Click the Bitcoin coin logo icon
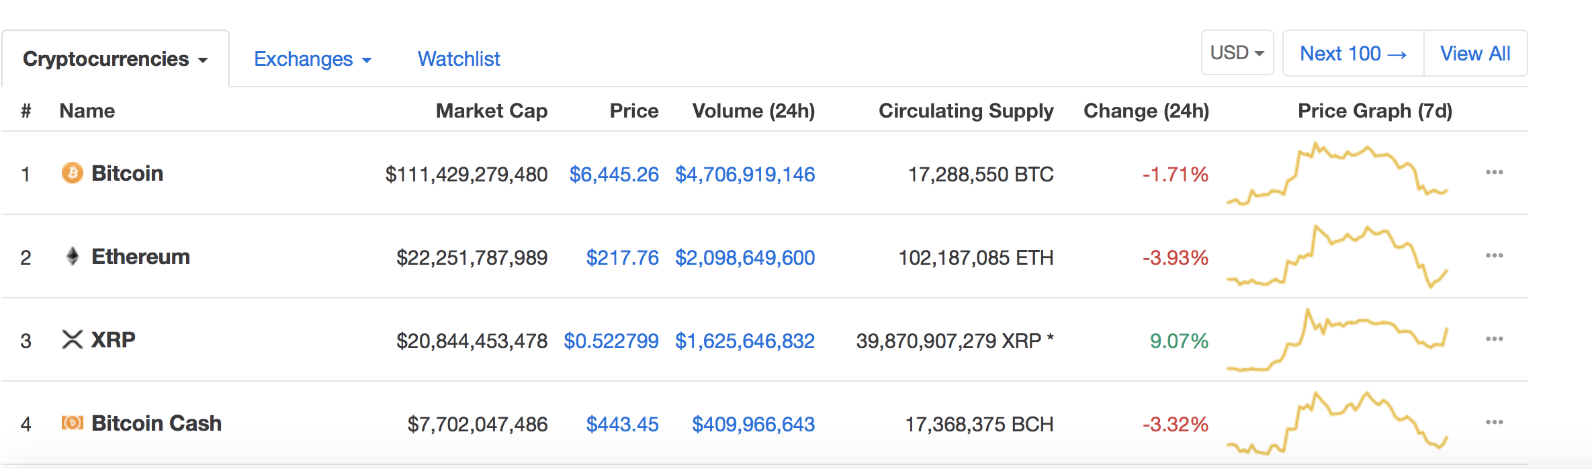The width and height of the screenshot is (1592, 469). (73, 173)
